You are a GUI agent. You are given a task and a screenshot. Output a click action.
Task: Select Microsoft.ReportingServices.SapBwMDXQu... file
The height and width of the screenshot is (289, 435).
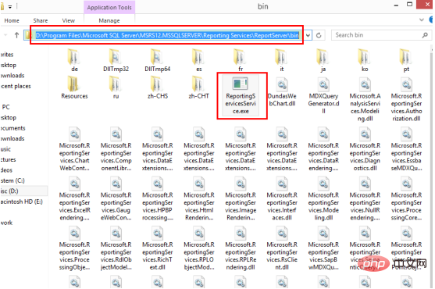tap(323, 248)
